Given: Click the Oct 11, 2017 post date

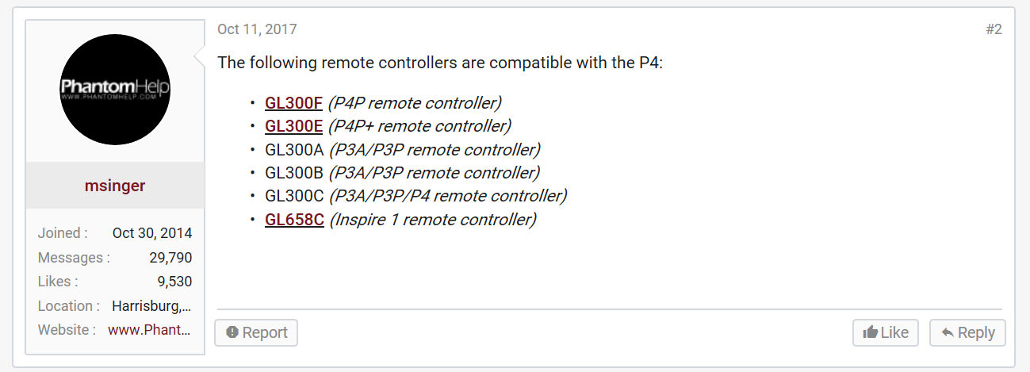Looking at the screenshot, I should point(257,29).
